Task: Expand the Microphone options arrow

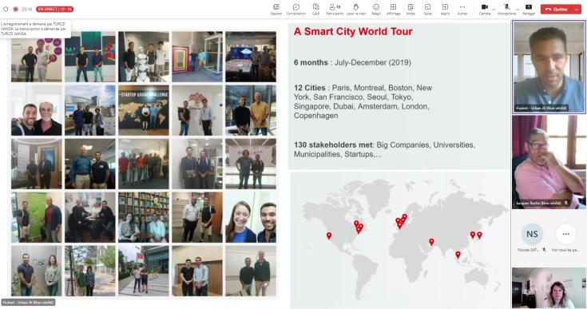Action: (x=518, y=10)
